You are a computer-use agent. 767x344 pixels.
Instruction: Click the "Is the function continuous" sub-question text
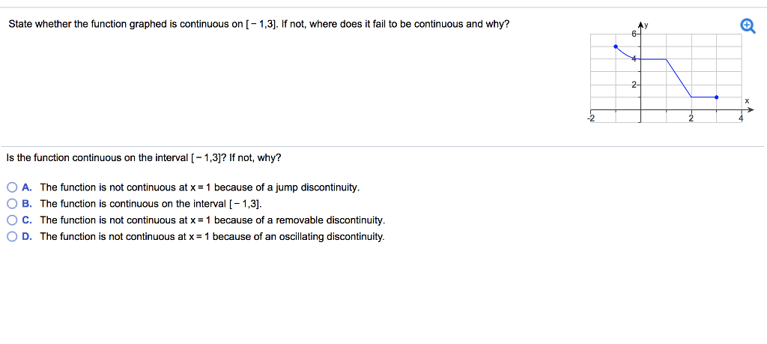click(x=144, y=158)
